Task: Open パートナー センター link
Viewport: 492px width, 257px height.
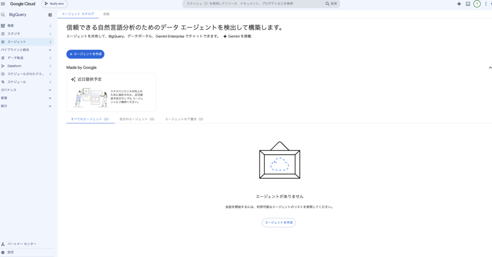Action: [22, 244]
